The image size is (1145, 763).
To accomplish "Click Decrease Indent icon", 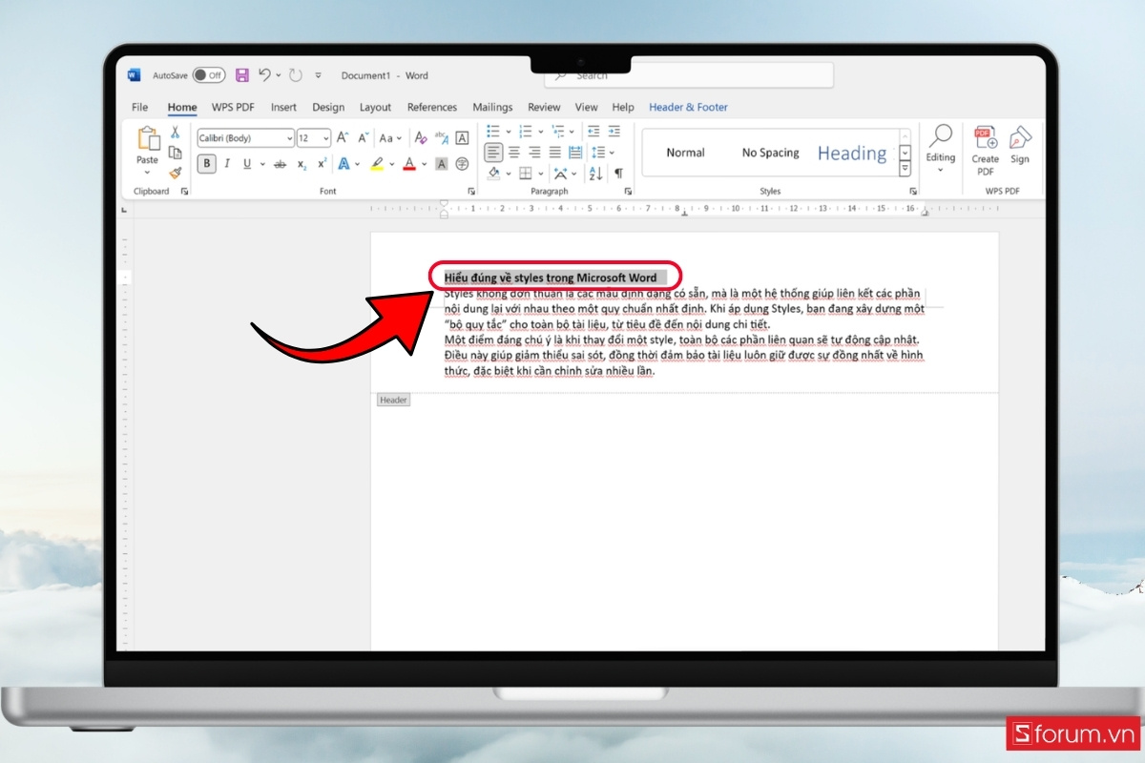I will coord(593,132).
